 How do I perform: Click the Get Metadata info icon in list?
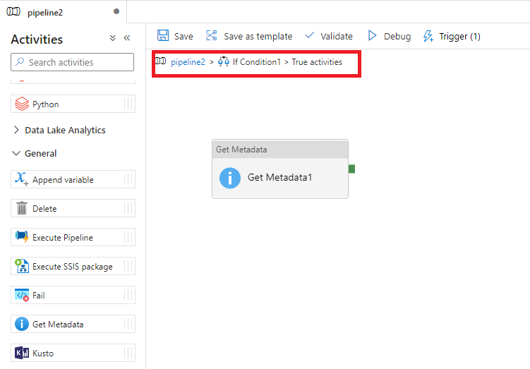(x=22, y=324)
